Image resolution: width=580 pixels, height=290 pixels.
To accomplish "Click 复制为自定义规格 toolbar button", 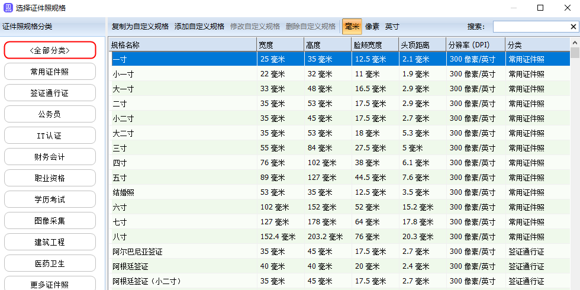I will [140, 27].
